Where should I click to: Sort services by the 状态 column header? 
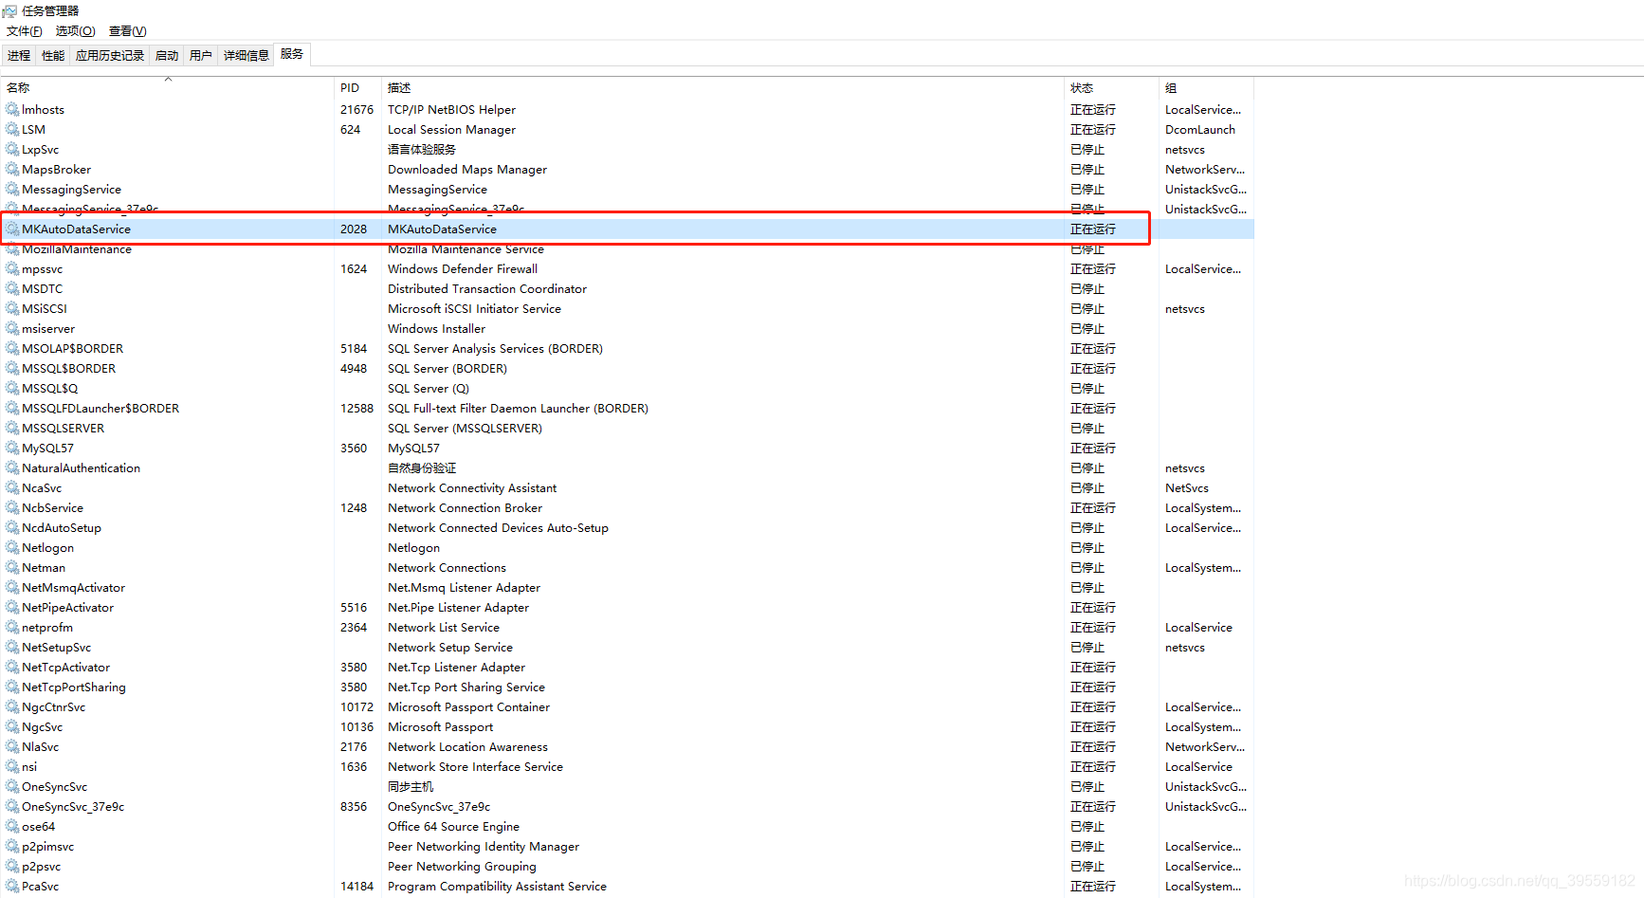click(1111, 87)
